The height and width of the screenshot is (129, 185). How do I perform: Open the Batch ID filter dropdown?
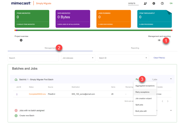point(123,58)
